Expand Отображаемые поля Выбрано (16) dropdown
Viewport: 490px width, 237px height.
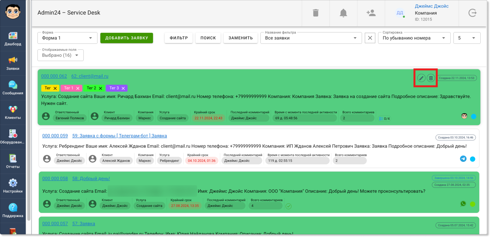60,55
